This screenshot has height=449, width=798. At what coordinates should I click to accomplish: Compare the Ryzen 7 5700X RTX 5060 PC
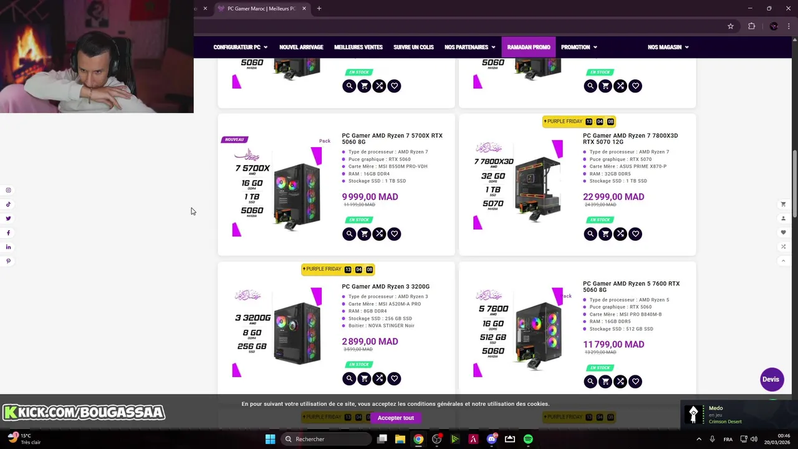click(379, 234)
